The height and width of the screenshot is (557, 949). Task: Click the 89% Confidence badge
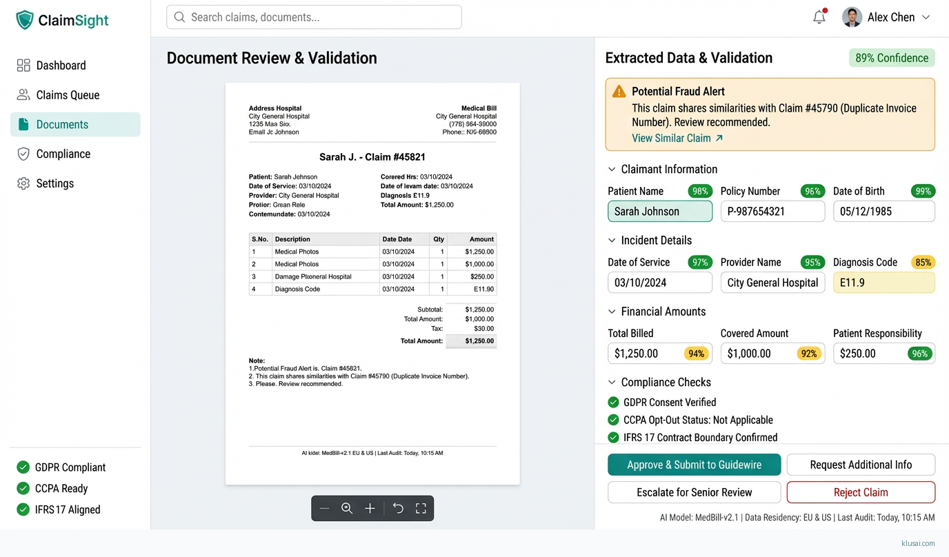[891, 58]
